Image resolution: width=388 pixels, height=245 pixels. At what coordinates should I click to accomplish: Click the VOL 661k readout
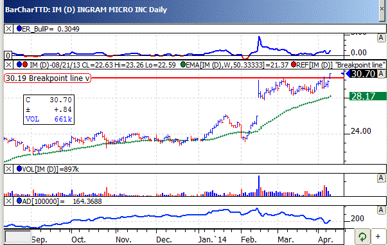49,119
